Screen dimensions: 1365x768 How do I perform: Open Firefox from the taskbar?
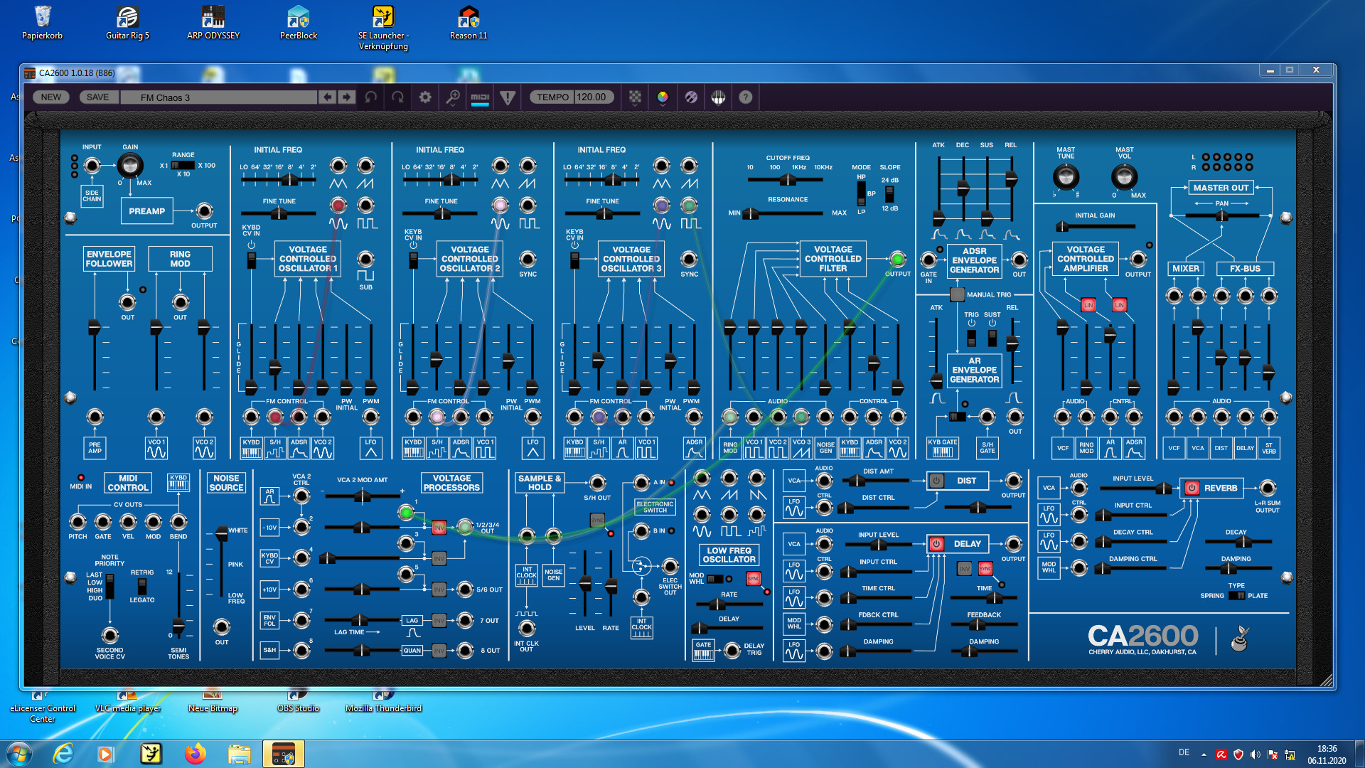[195, 754]
